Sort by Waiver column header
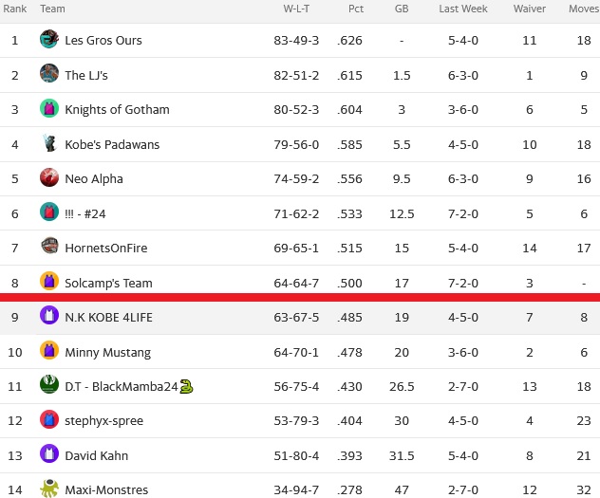 click(529, 9)
